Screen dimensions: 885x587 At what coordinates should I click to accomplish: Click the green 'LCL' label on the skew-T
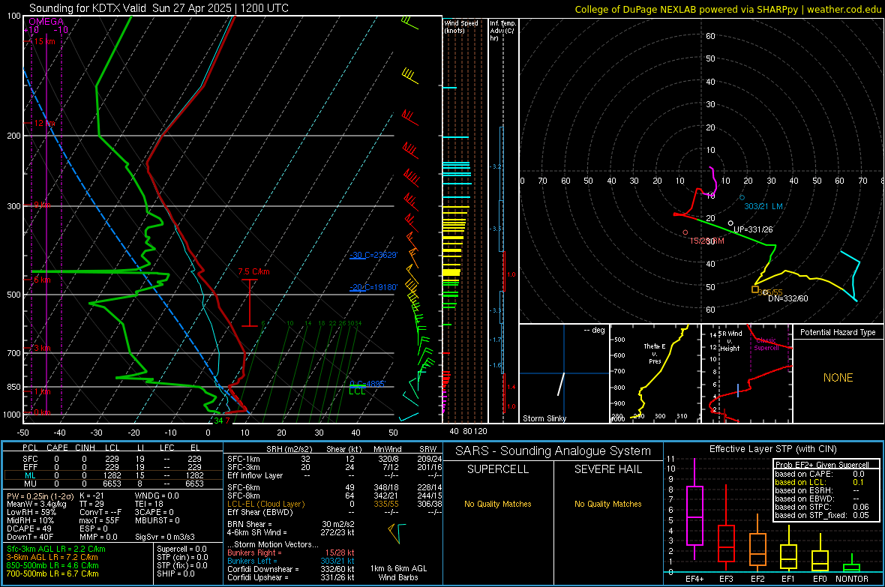coord(357,391)
